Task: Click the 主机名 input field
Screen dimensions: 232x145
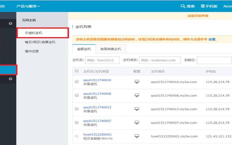Action: pyautogui.click(x=102, y=60)
